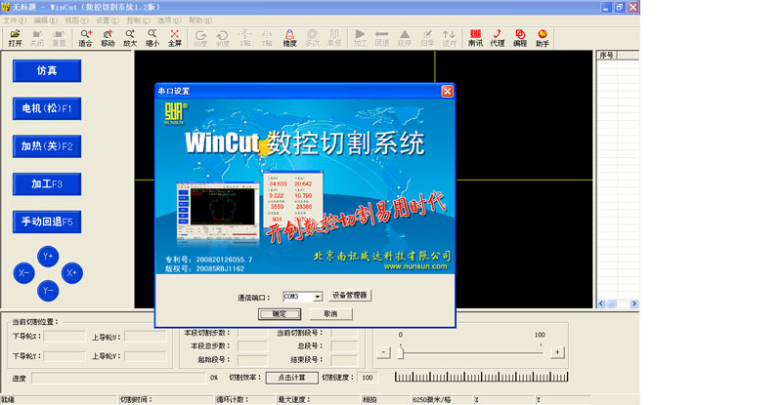Click the 确定 button in serial dialog

280,314
